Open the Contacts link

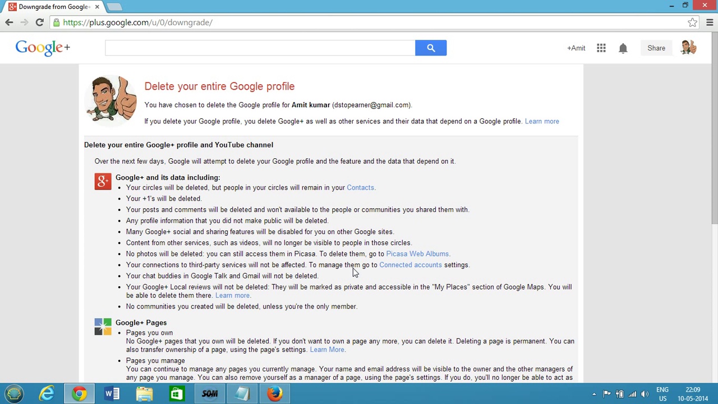360,187
